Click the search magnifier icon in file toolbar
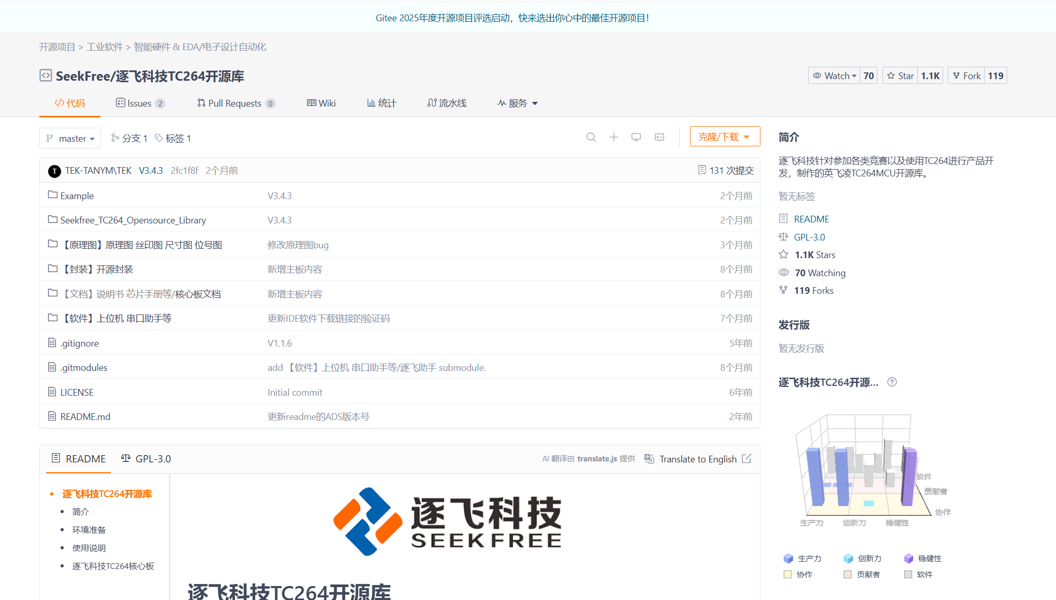Screen dimensions: 1056x600 point(591,137)
